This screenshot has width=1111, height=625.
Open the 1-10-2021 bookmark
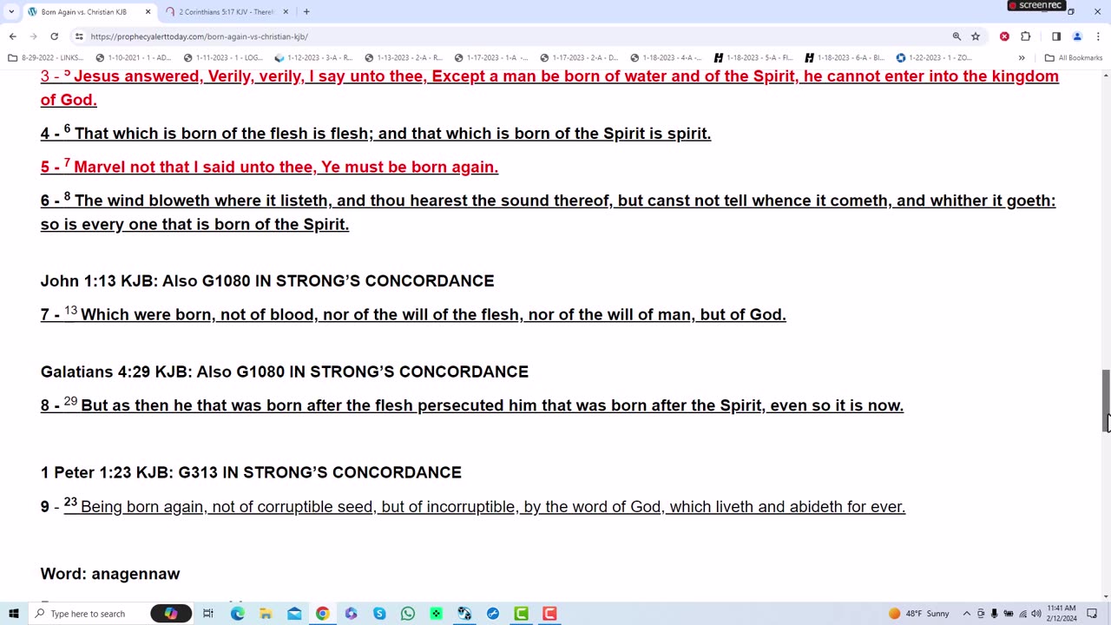click(134, 58)
